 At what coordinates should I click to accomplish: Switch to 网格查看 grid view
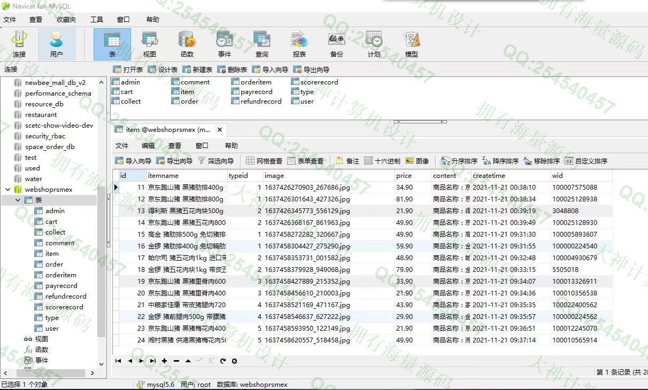(264, 161)
